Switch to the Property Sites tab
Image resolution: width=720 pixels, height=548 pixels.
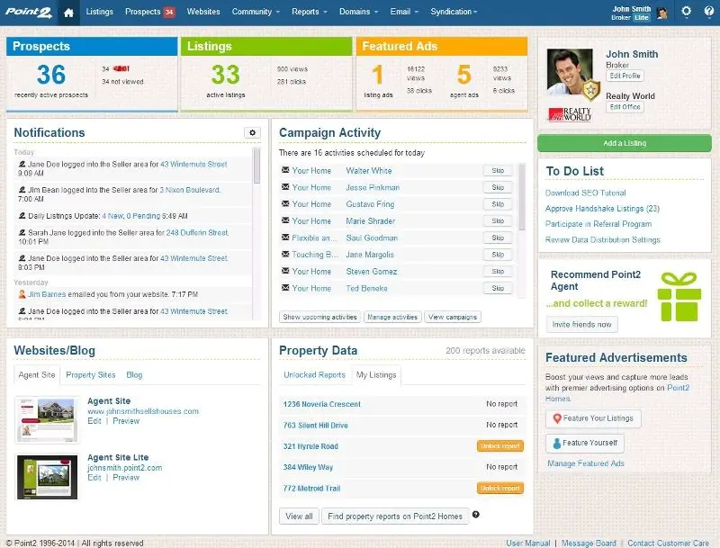(91, 375)
